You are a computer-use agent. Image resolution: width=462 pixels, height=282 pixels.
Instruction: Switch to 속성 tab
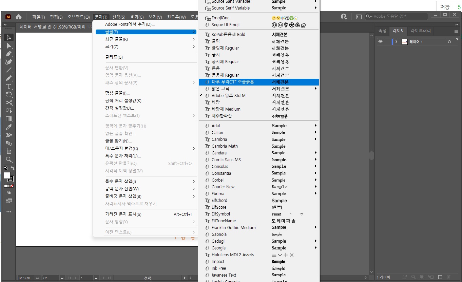point(382,31)
